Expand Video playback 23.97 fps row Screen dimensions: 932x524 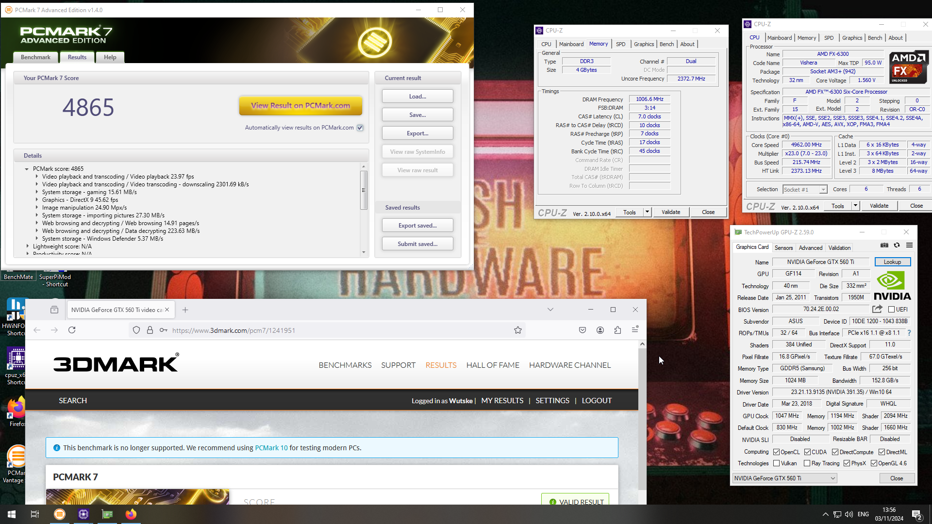pos(36,177)
